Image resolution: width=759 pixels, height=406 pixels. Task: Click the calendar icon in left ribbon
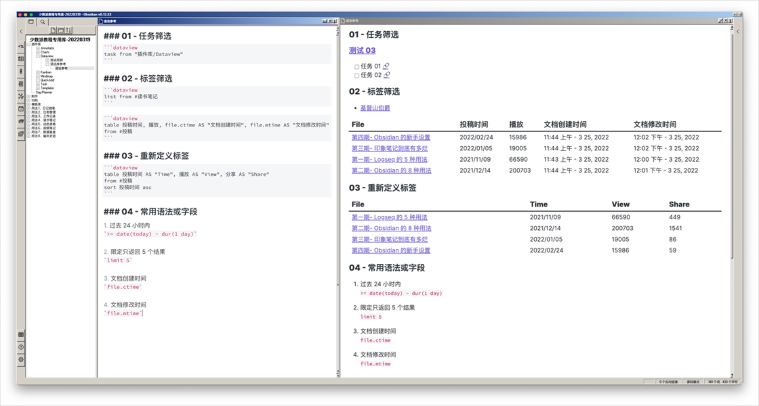click(x=21, y=108)
